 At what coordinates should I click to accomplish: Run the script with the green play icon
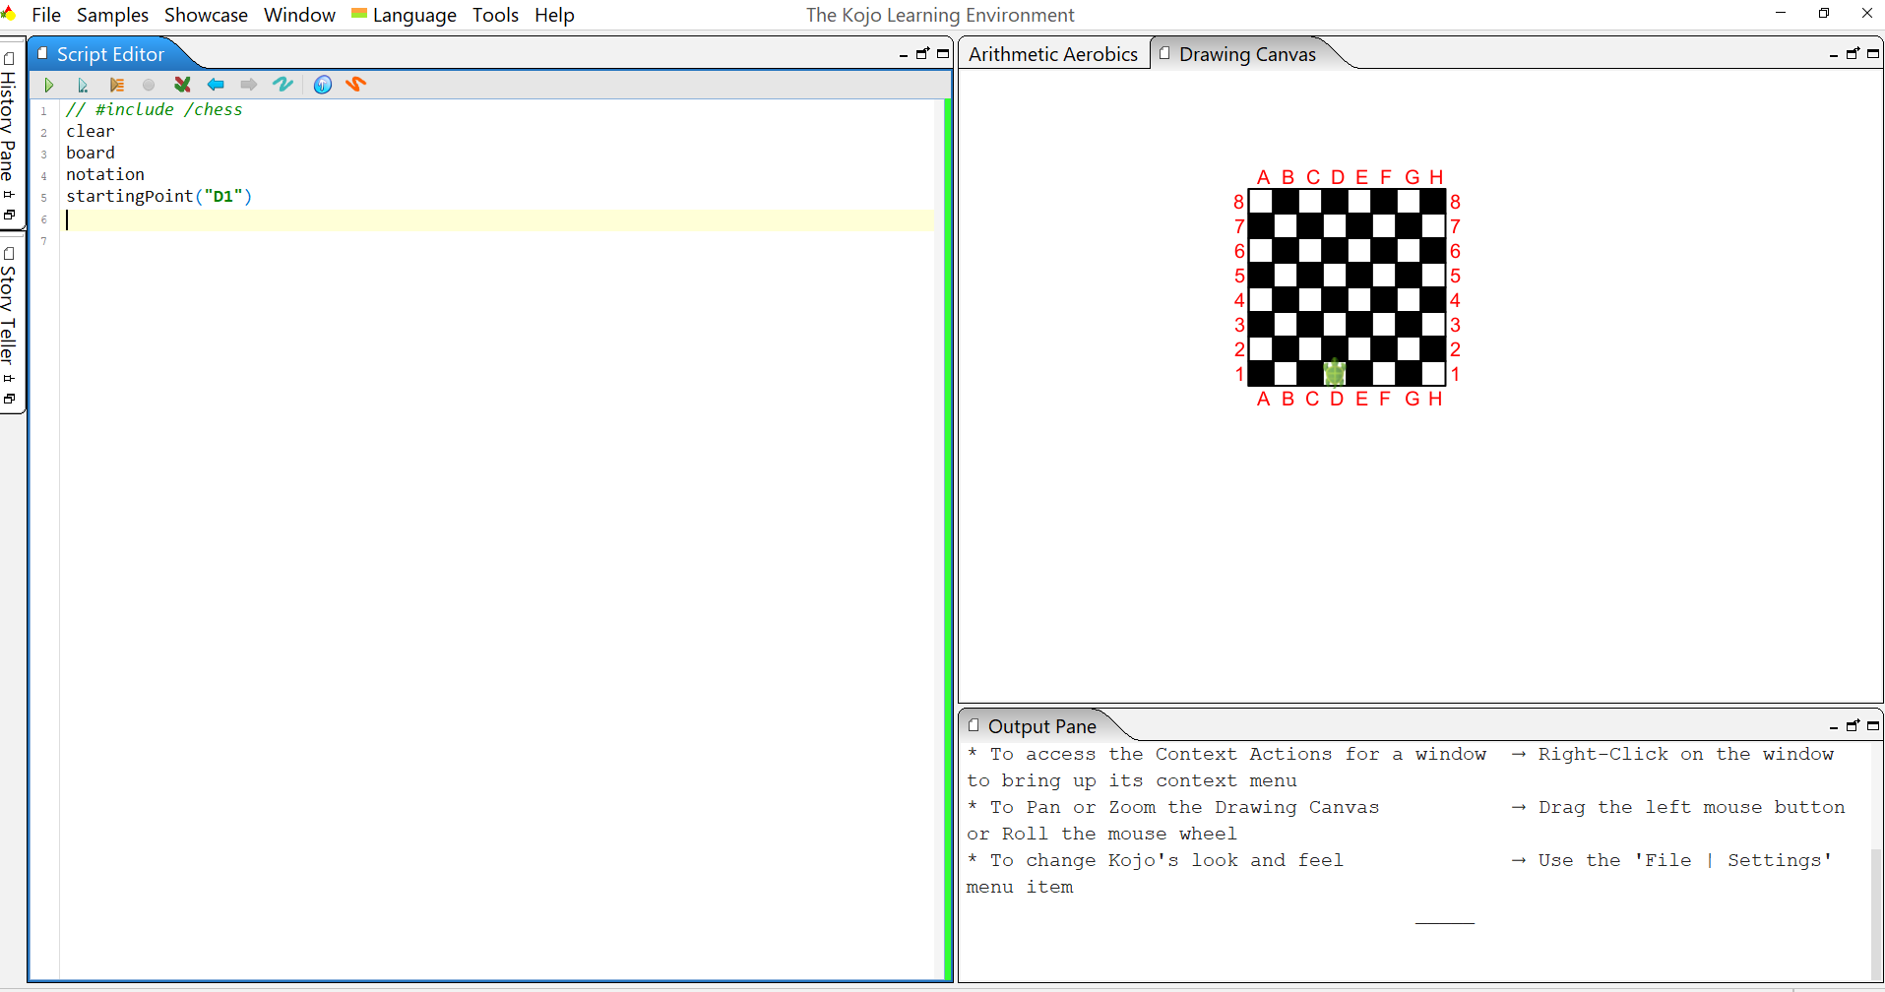pos(48,86)
